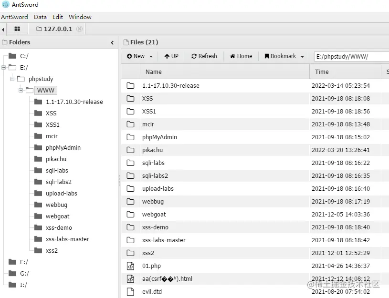Open the Edit menu
This screenshot has width=389, height=298.
pos(58,17)
